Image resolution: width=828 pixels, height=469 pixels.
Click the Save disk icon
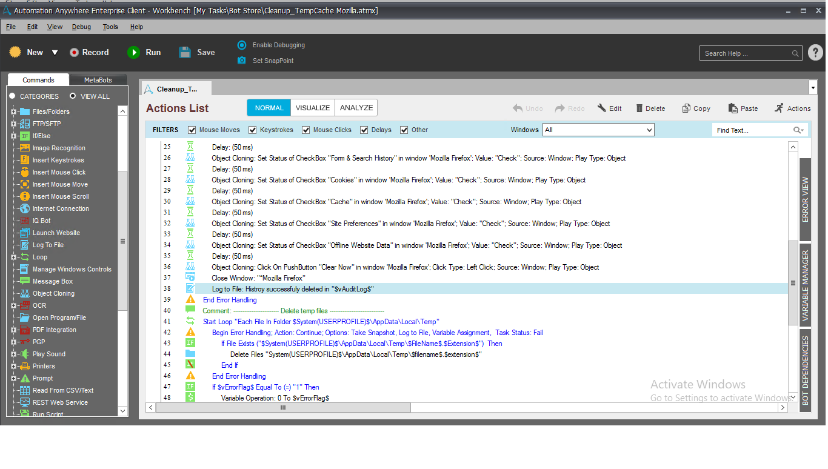[x=185, y=53]
